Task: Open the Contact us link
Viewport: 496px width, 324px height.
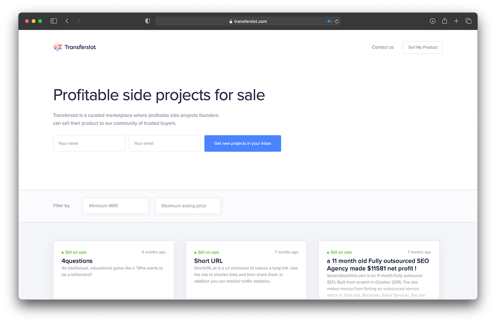Action: [x=382, y=47]
